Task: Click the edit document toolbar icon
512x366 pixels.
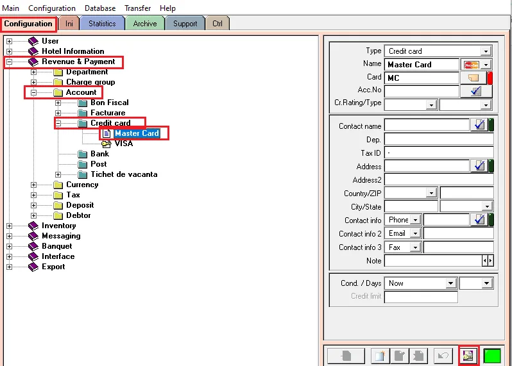Action: tap(400, 356)
